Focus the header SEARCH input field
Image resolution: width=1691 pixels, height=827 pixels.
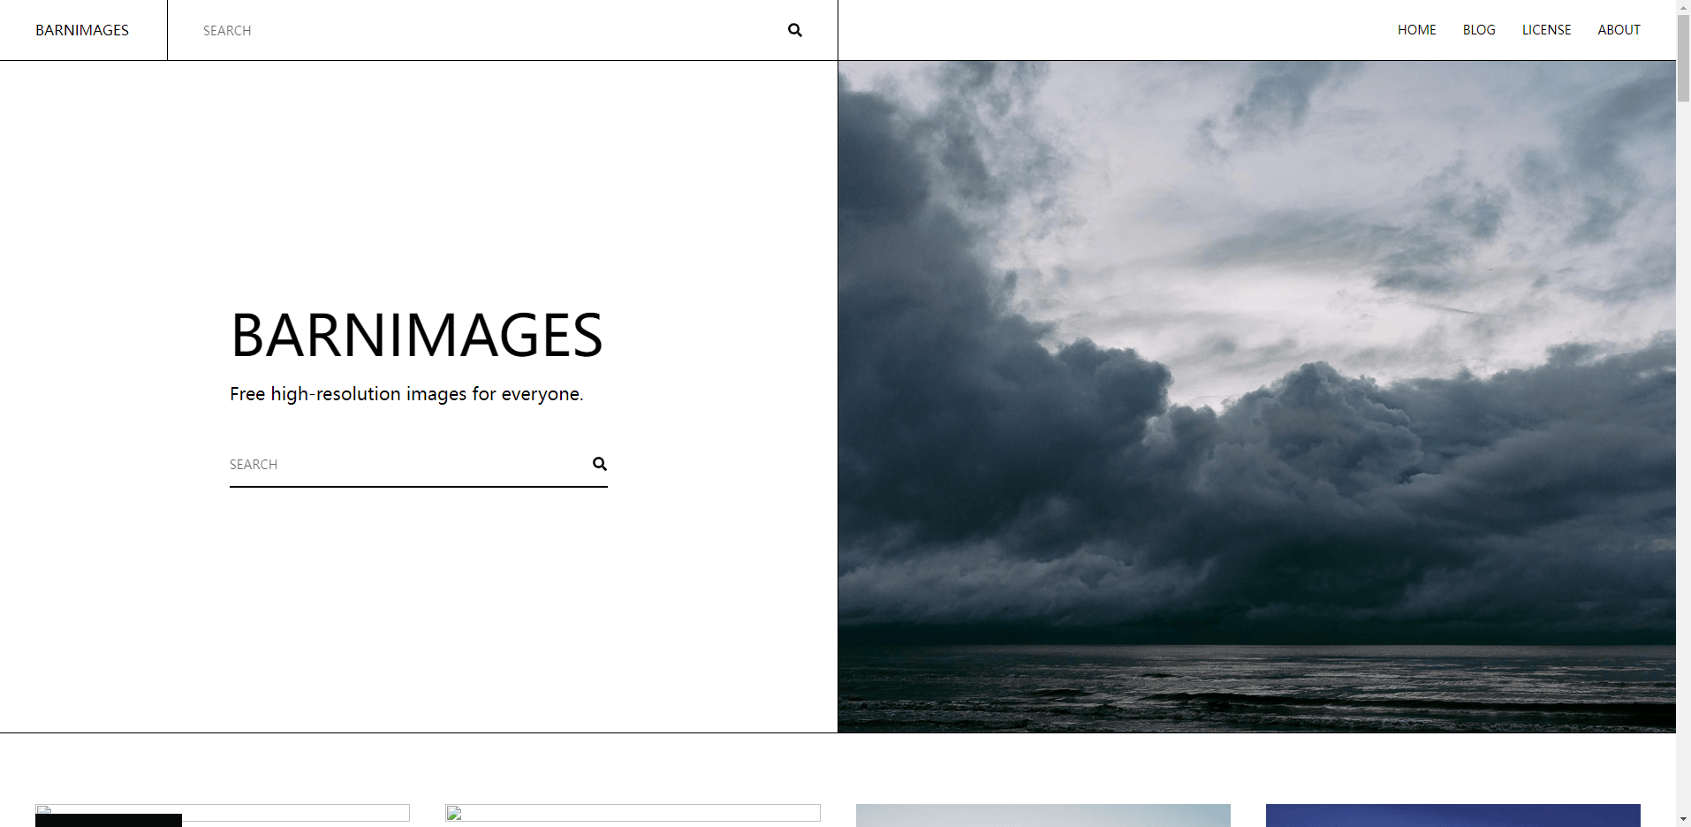(477, 30)
